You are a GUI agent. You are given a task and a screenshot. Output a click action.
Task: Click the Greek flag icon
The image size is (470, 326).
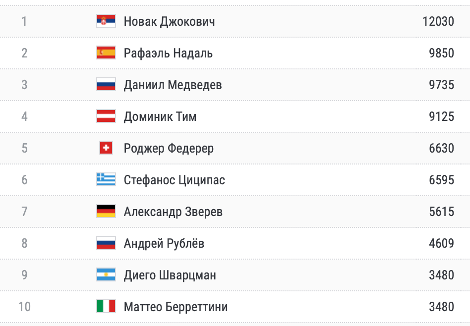pos(106,179)
